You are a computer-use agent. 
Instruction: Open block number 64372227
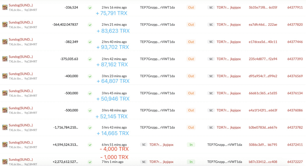pyautogui.click(x=295, y=162)
